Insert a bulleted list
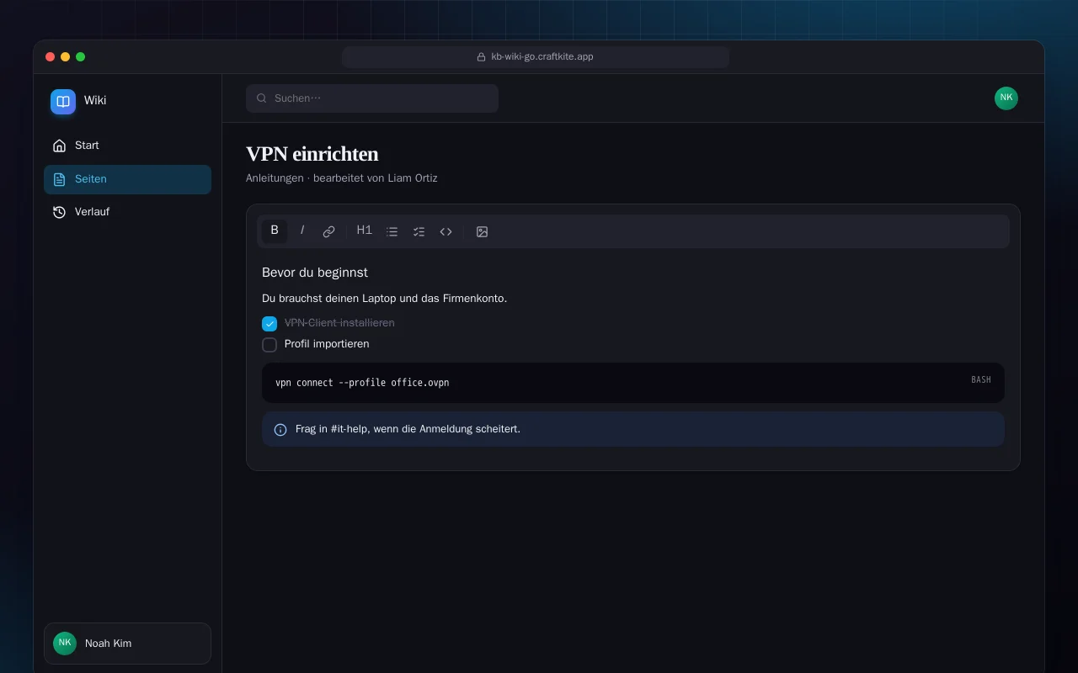Screen dimensions: 1078x673 [x=392, y=231]
